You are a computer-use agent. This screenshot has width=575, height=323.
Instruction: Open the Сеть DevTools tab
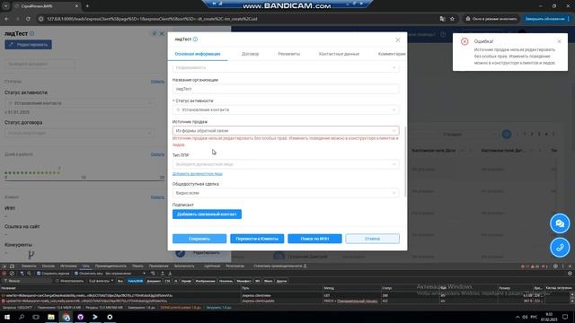point(86,266)
